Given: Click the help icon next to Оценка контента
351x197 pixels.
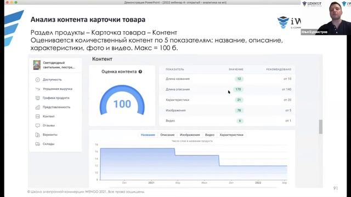Looking at the screenshot, I should (140, 72).
